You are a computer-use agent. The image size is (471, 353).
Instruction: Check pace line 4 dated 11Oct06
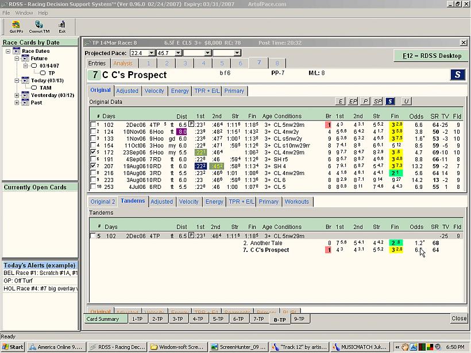point(93,145)
